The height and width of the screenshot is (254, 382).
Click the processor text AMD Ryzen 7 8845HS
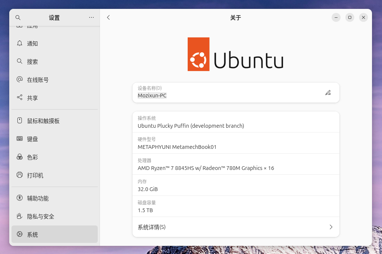(x=206, y=168)
